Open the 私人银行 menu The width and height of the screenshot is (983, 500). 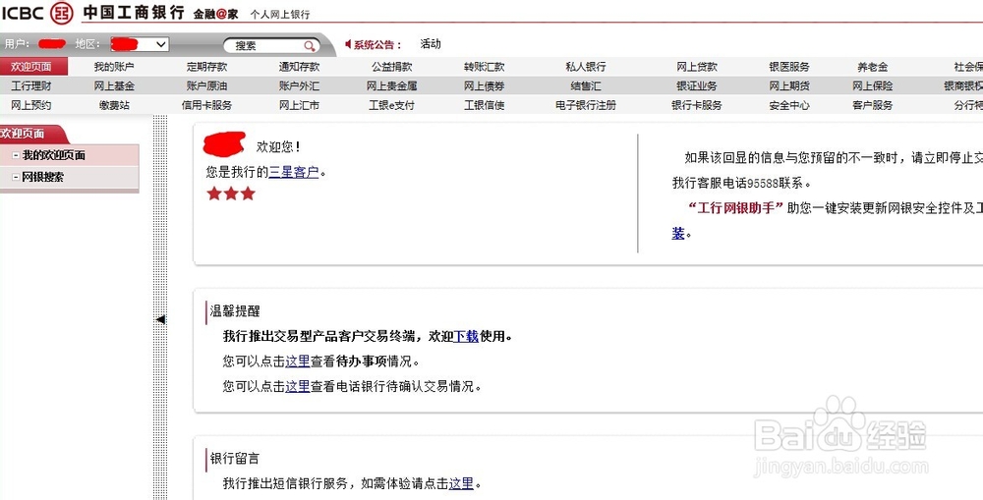(x=586, y=67)
